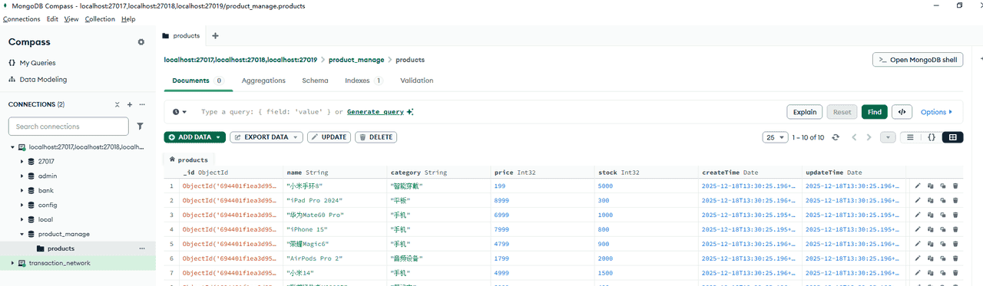The height and width of the screenshot is (286, 983).
Task: Switch to the Schema tab
Action: click(315, 81)
